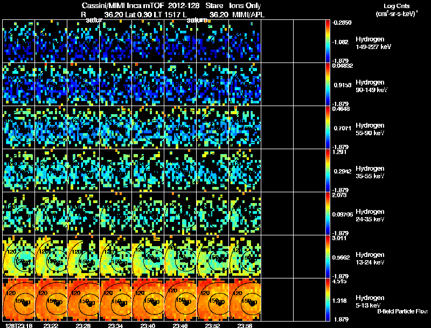The image size is (431, 328).
Task: Click the 23:58 time label
Action: pyautogui.click(x=245, y=325)
